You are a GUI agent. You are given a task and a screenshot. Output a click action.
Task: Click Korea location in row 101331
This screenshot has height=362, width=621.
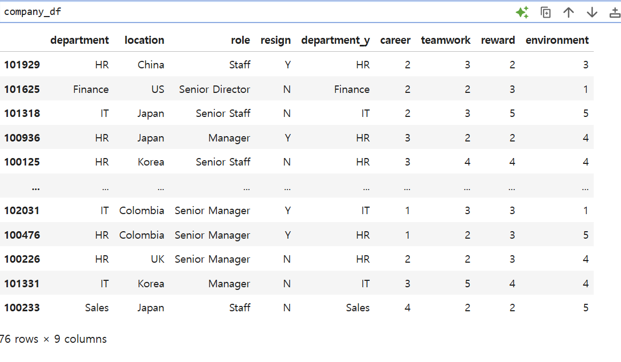151,284
